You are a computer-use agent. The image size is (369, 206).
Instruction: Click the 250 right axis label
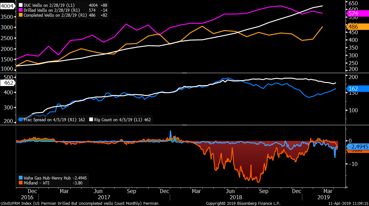pyautogui.click(x=353, y=63)
